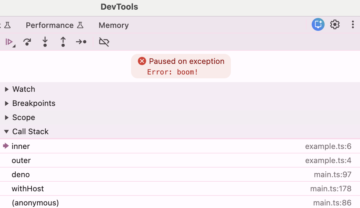
Task: Click the step icon on debugger toolbar
Action: (81, 42)
